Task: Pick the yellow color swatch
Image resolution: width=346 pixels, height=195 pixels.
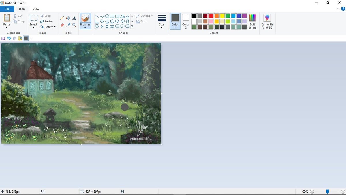Action: pyautogui.click(x=222, y=16)
